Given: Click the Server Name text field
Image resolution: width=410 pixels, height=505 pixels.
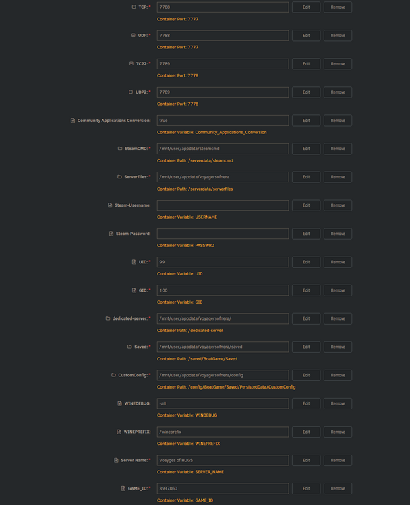Looking at the screenshot, I should pos(223,460).
